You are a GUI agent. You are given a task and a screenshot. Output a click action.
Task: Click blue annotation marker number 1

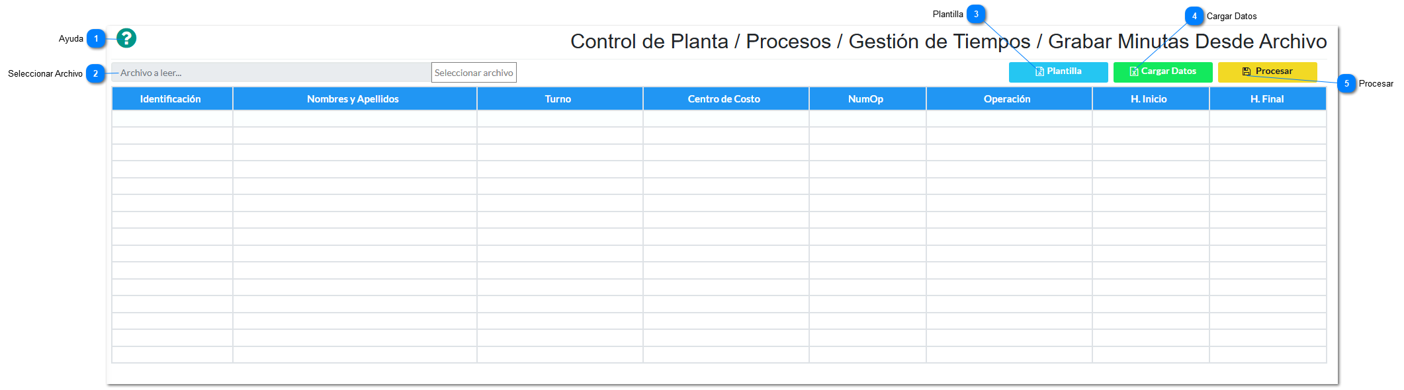[96, 38]
